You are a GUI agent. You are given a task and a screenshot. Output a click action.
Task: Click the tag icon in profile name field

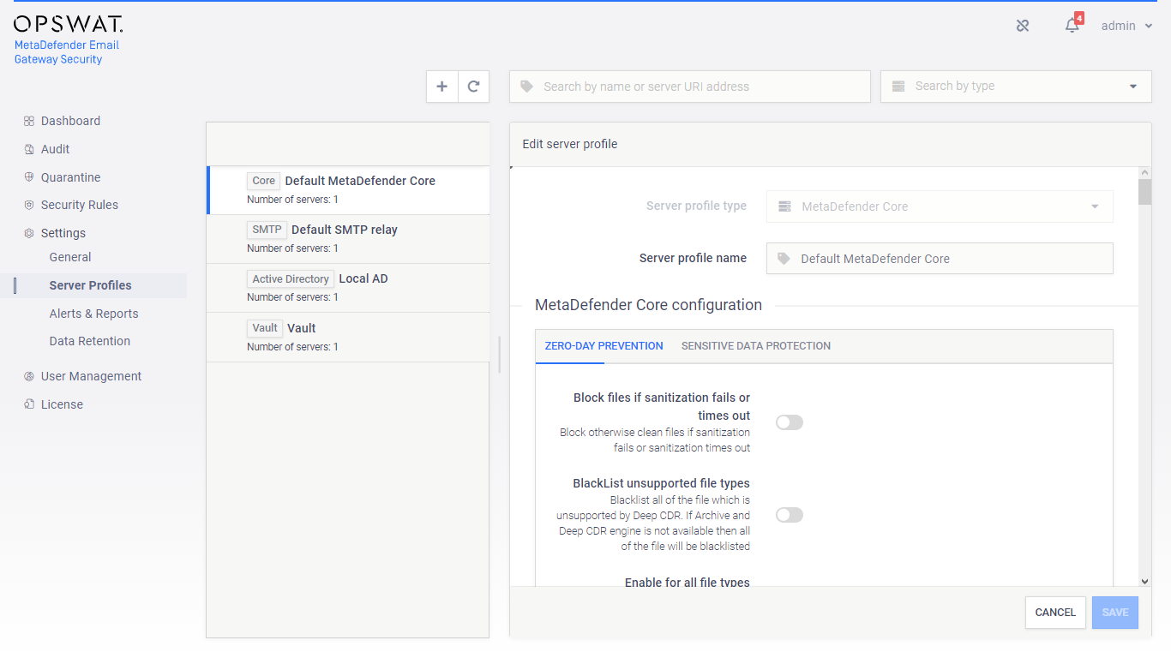pos(784,259)
